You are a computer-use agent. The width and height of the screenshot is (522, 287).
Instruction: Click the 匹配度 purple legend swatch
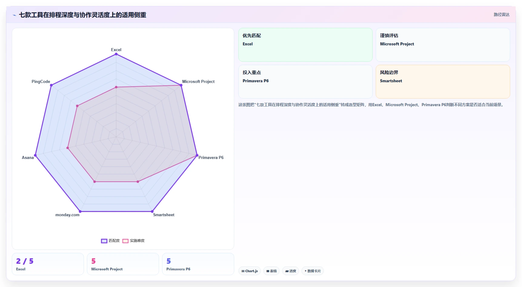104,241
